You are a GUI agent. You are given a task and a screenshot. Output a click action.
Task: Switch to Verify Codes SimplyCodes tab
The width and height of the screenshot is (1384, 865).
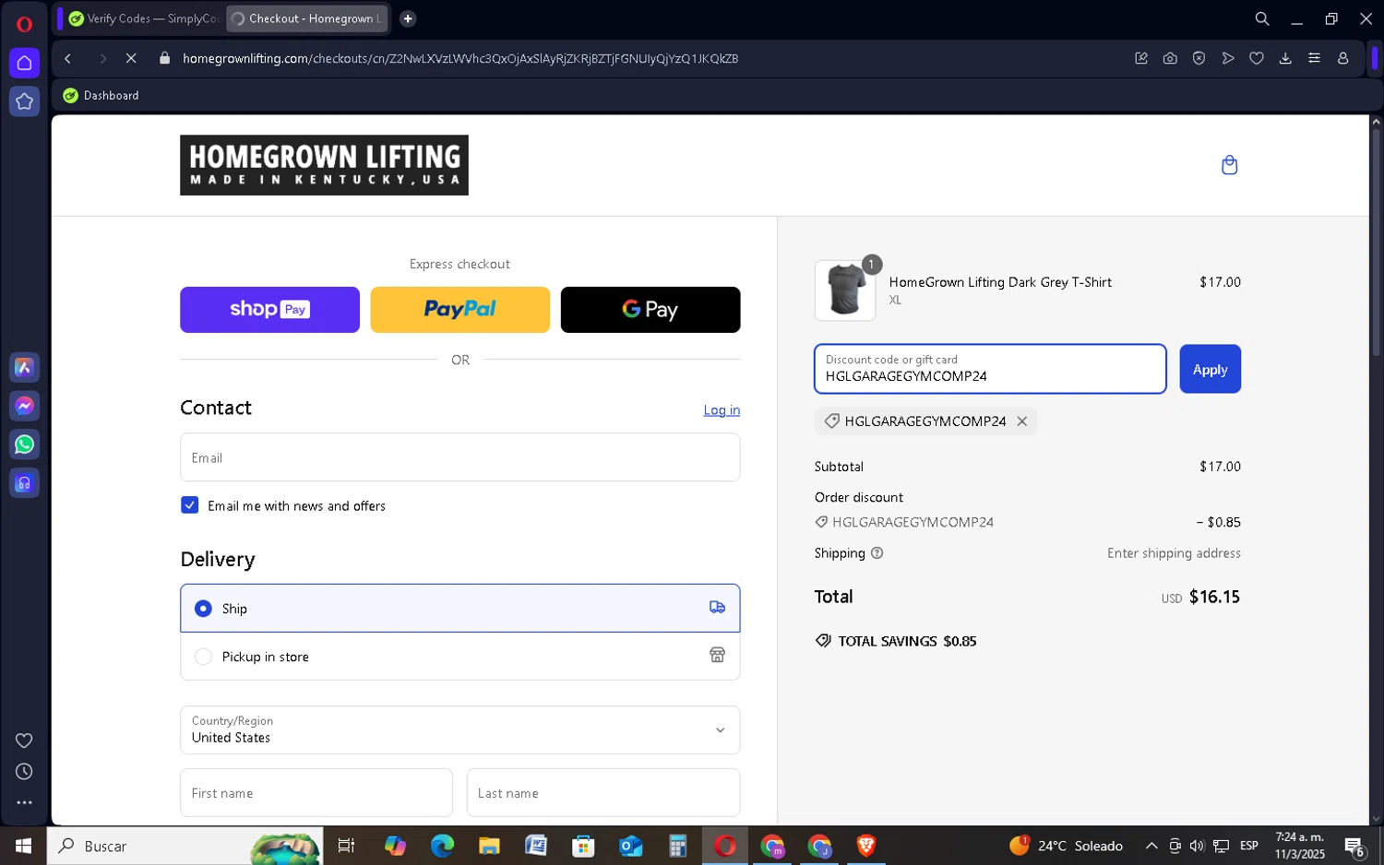pos(144,18)
